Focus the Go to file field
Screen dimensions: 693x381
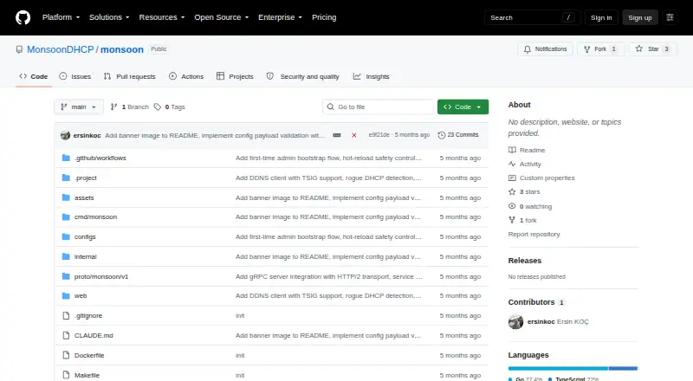click(x=379, y=107)
